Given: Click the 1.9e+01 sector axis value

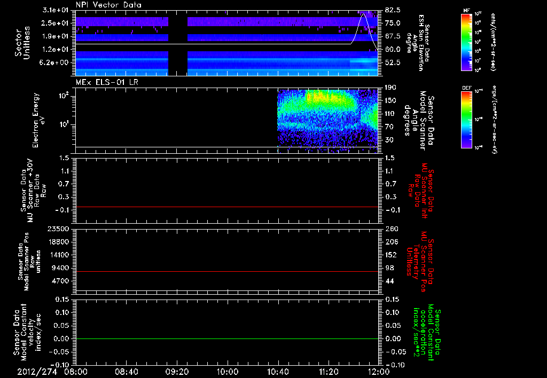Looking at the screenshot, I should point(56,36).
